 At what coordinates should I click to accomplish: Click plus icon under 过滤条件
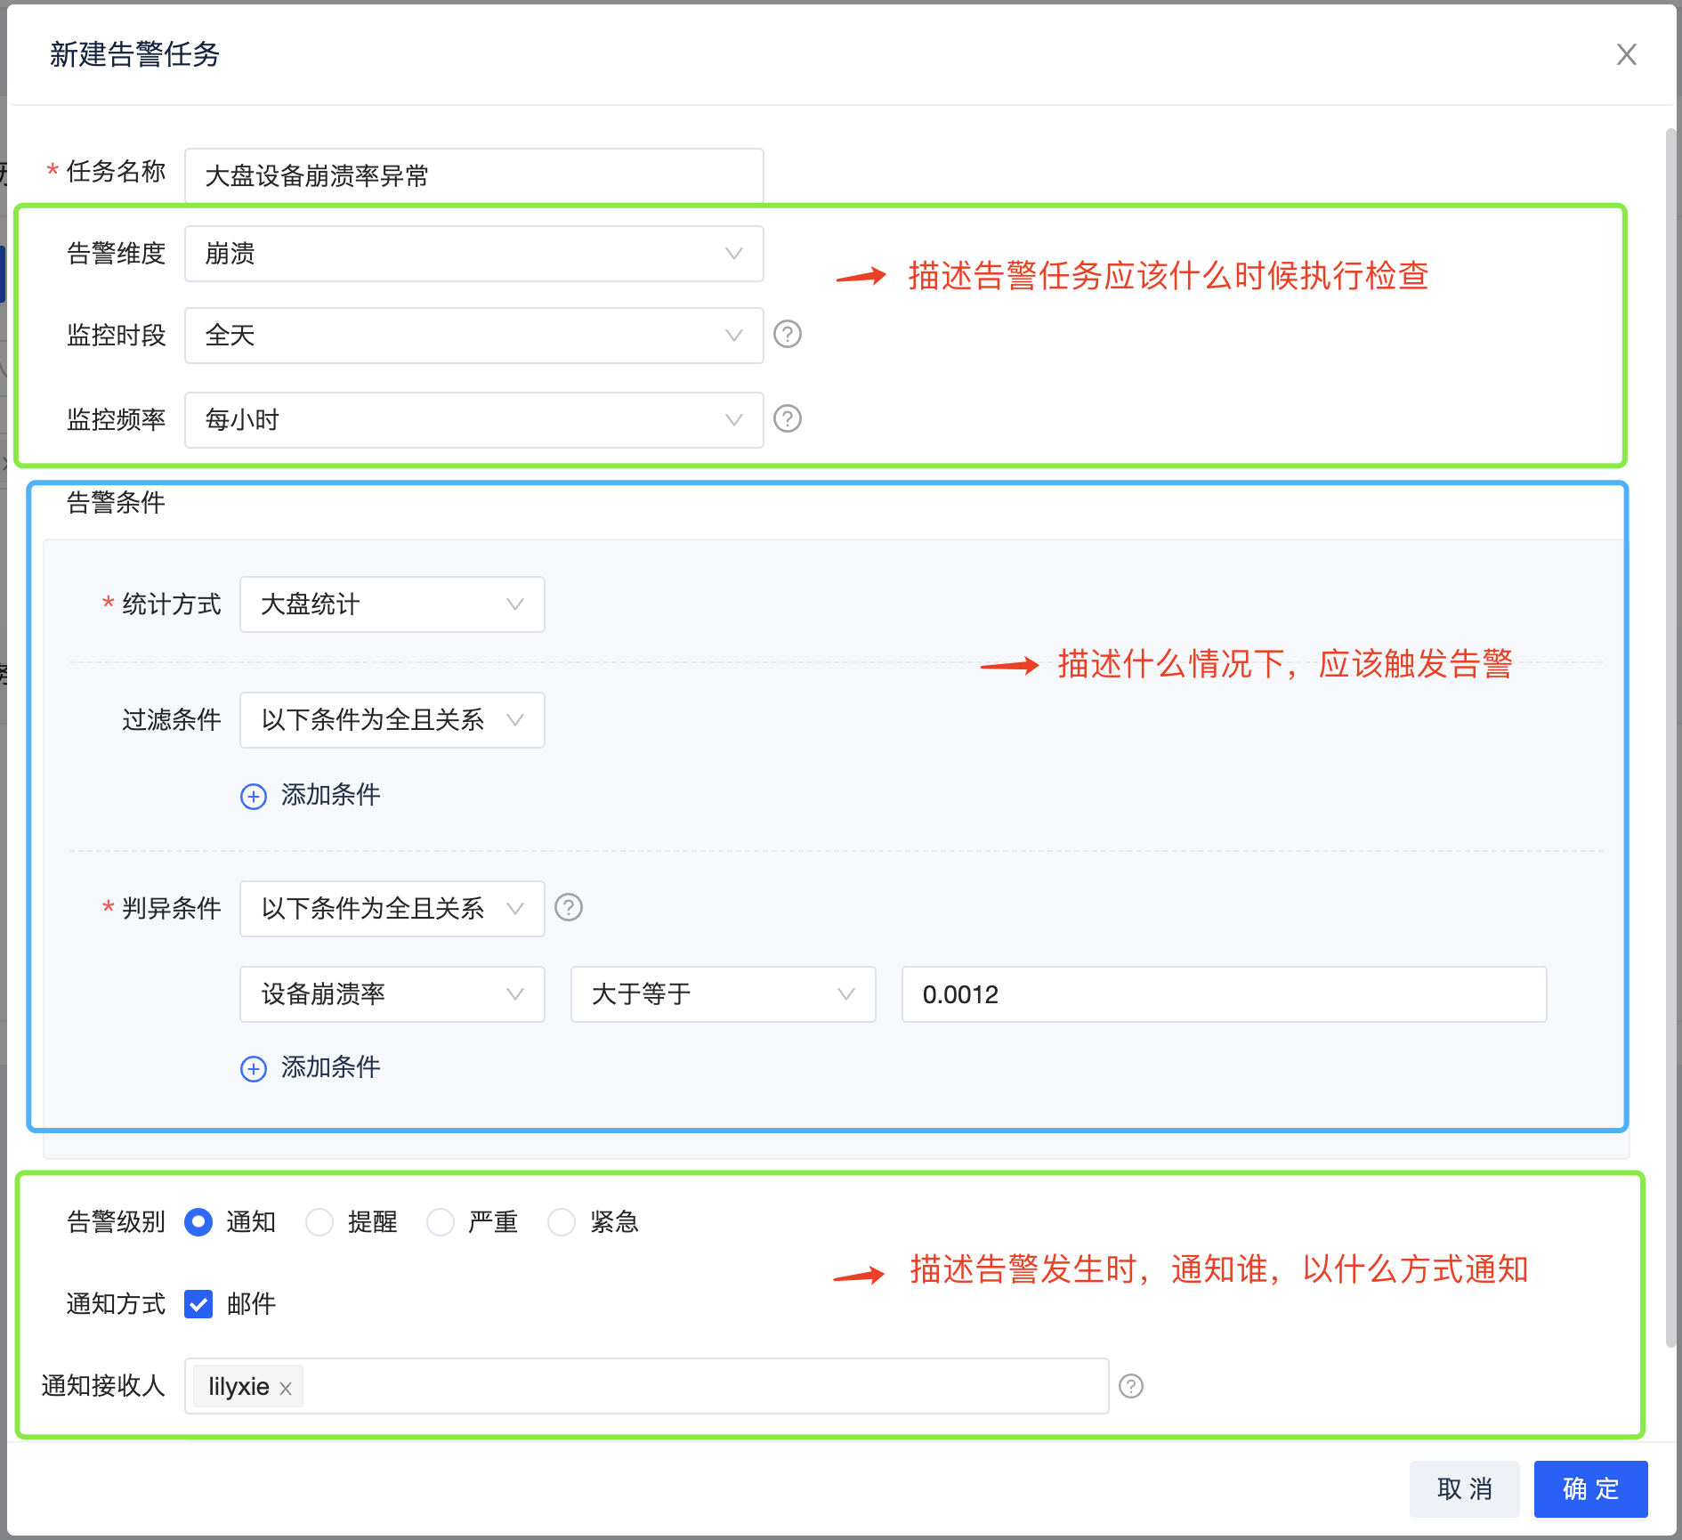click(x=254, y=796)
